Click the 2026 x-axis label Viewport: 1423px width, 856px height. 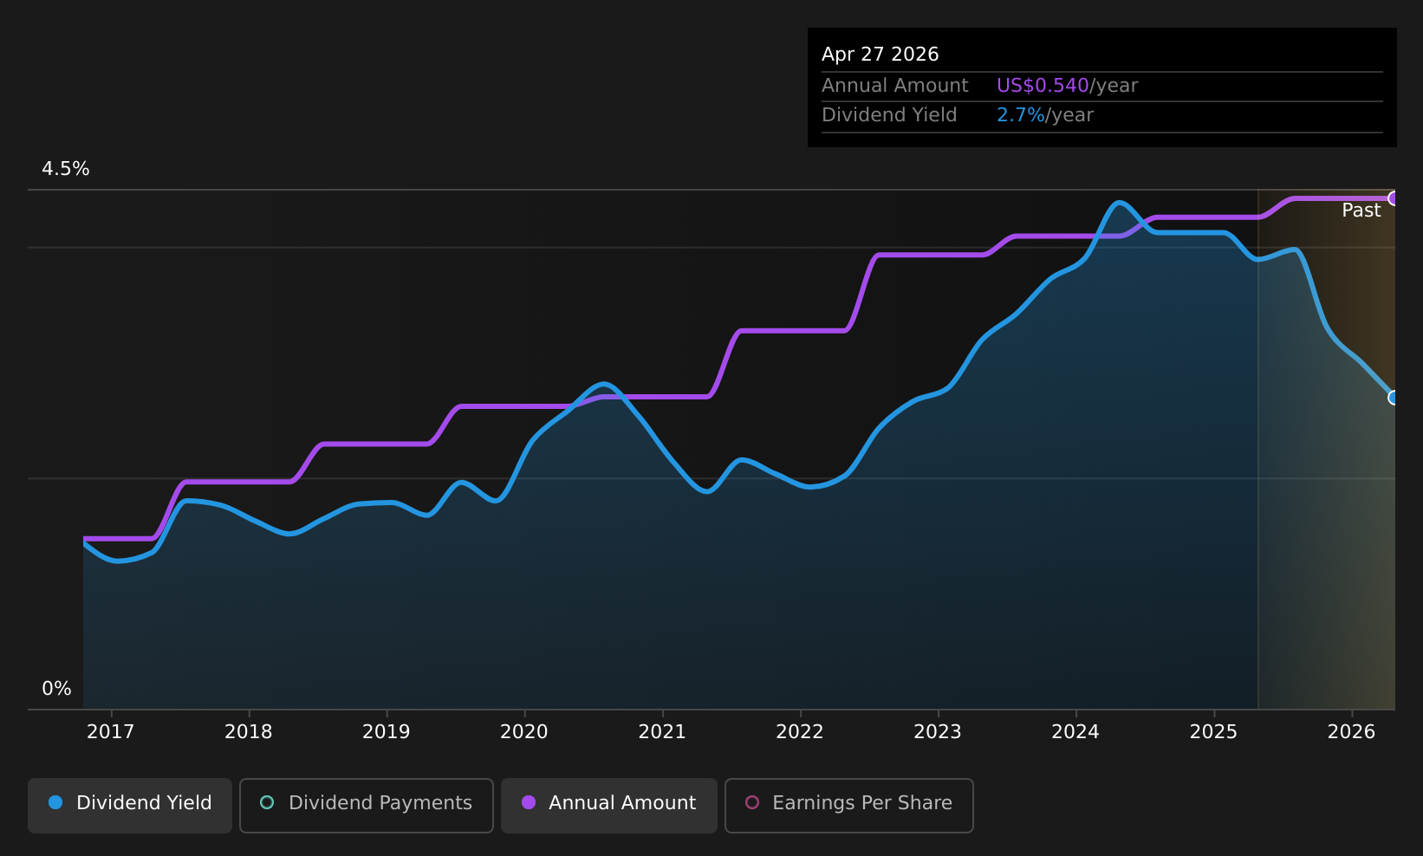(1351, 732)
